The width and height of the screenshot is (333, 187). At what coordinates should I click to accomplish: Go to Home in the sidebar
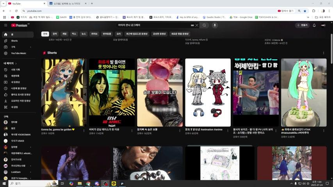[x=18, y=34]
